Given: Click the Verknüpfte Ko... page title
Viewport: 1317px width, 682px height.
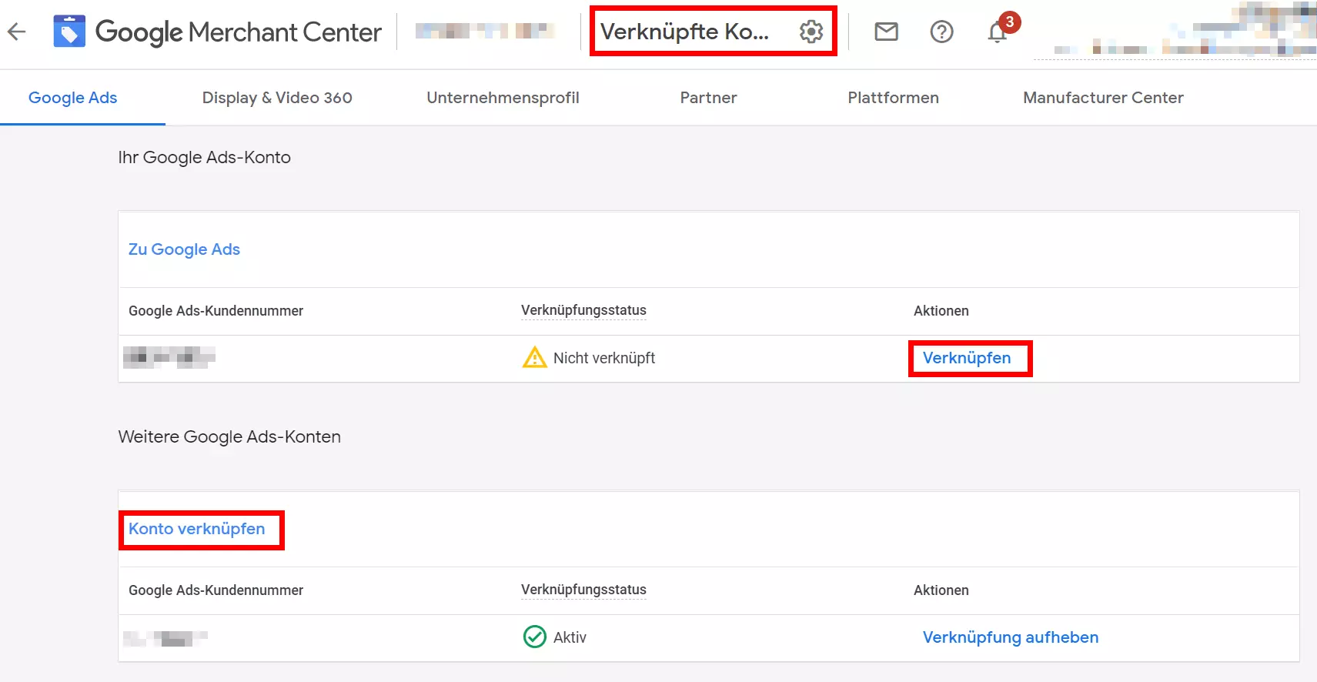Looking at the screenshot, I should [684, 32].
